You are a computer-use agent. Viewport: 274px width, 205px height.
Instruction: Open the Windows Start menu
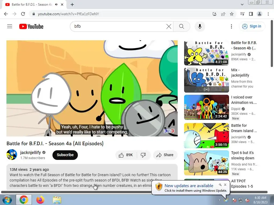[7, 200]
